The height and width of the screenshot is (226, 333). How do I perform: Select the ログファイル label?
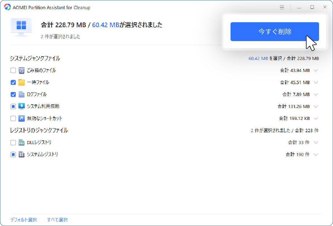[37, 94]
